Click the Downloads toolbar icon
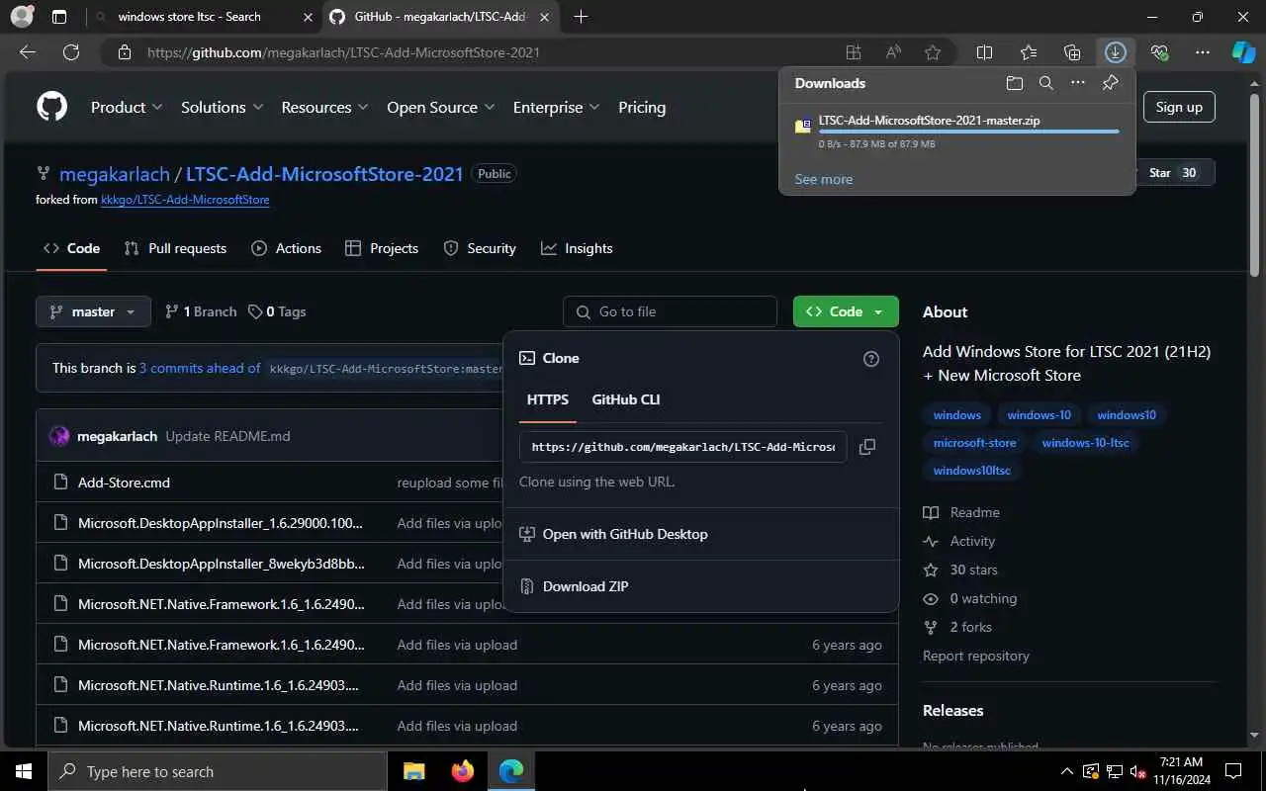 point(1116,52)
